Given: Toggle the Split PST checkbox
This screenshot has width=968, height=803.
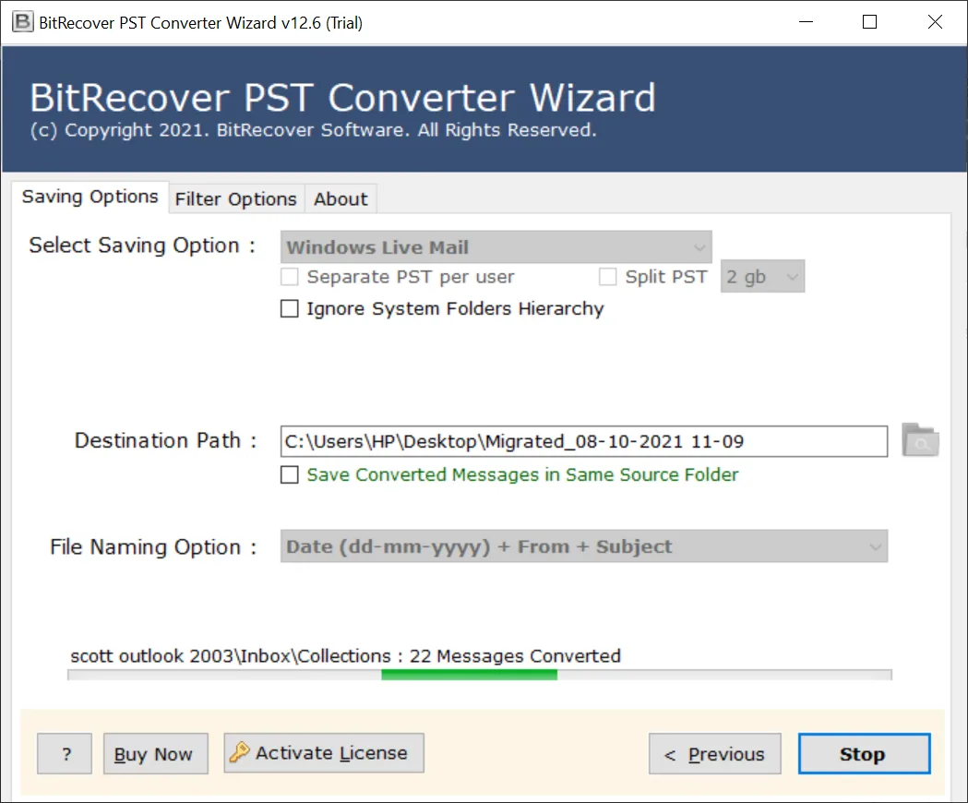Looking at the screenshot, I should click(607, 277).
